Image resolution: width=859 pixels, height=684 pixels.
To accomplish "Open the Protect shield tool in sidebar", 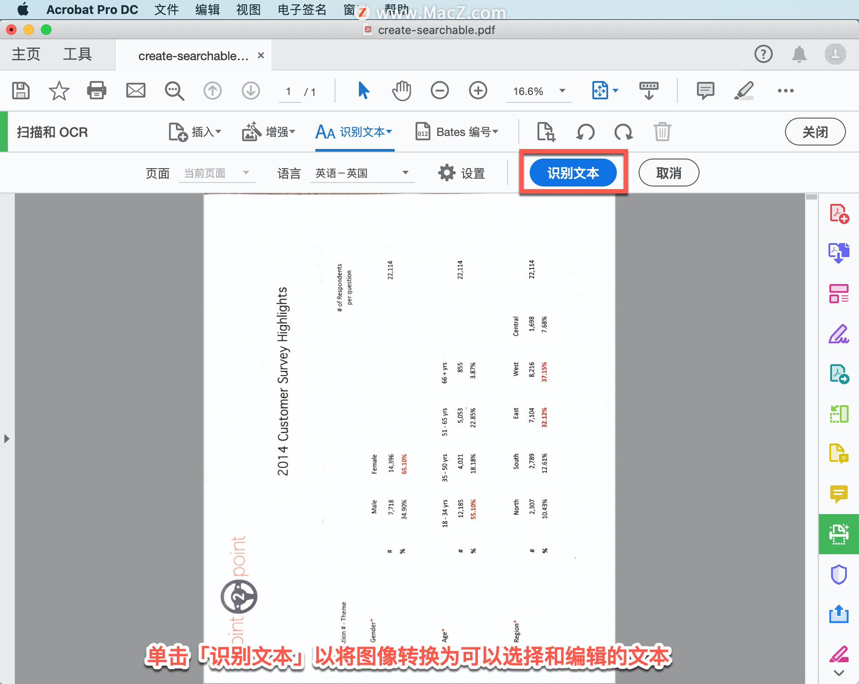I will point(838,574).
